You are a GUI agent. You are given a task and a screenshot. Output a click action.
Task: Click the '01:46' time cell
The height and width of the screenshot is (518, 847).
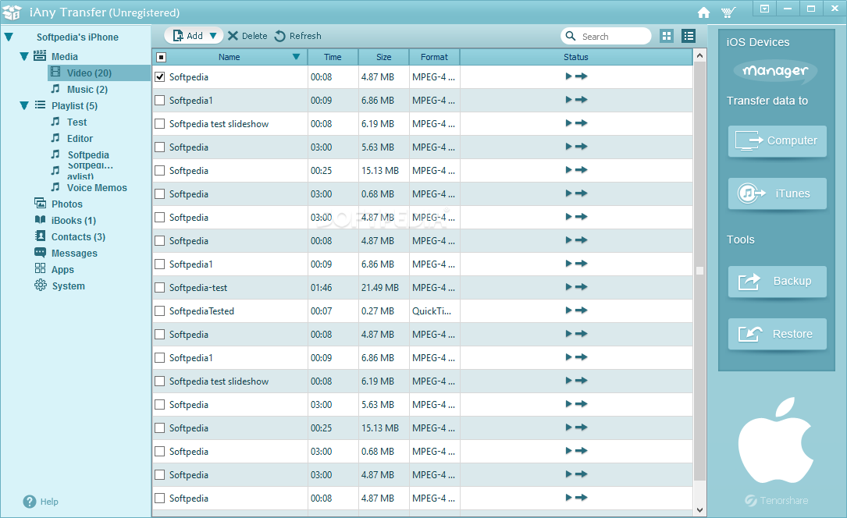click(322, 288)
